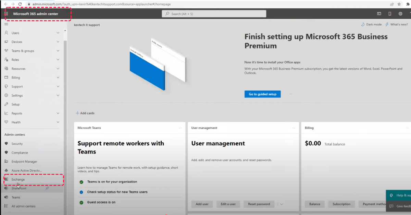This screenshot has height=215, width=411.
Task: Expand the Resources section chevron
Action: pyautogui.click(x=58, y=69)
